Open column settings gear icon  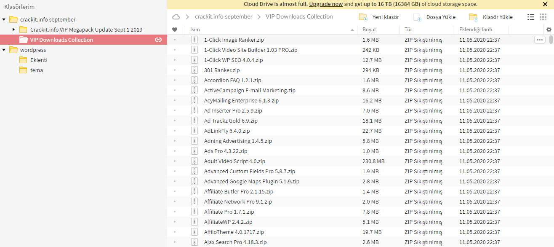[x=549, y=30]
